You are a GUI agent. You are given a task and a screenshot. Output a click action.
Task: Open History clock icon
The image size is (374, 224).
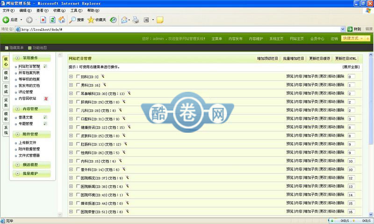(x=113, y=20)
